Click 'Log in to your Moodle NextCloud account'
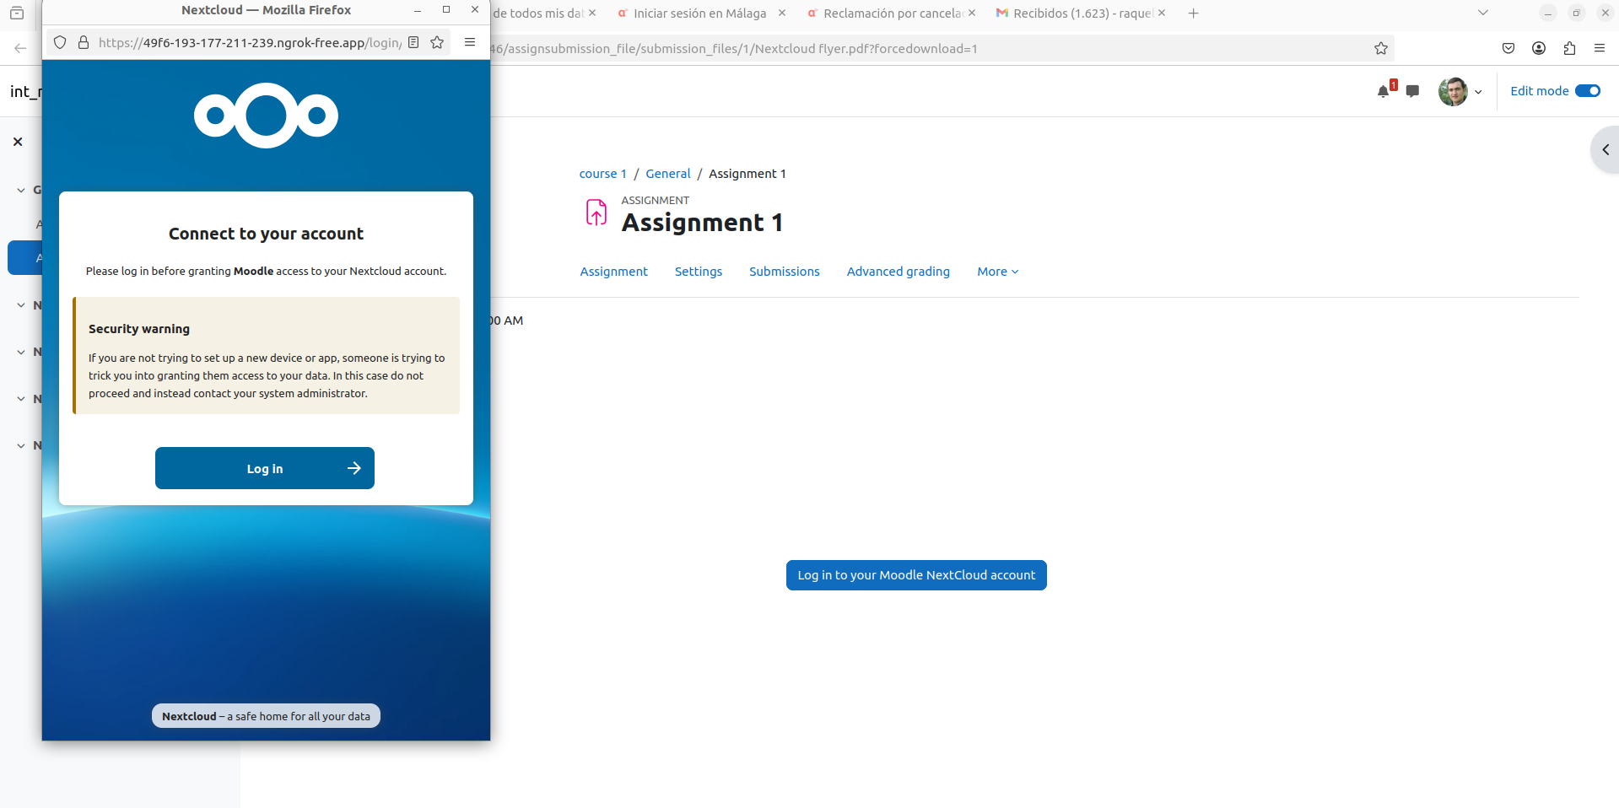1619x808 pixels. point(916,575)
